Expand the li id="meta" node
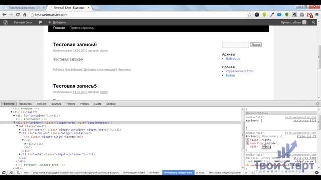 pos(20,154)
